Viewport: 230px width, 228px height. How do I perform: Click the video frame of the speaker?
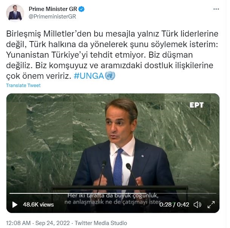[x=113, y=146]
